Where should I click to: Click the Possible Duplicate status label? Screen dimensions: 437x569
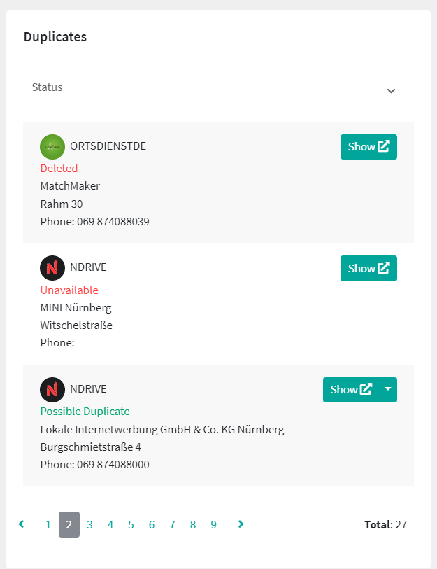click(x=85, y=412)
